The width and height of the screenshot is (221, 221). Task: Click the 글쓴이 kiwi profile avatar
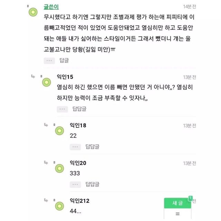point(33,12)
